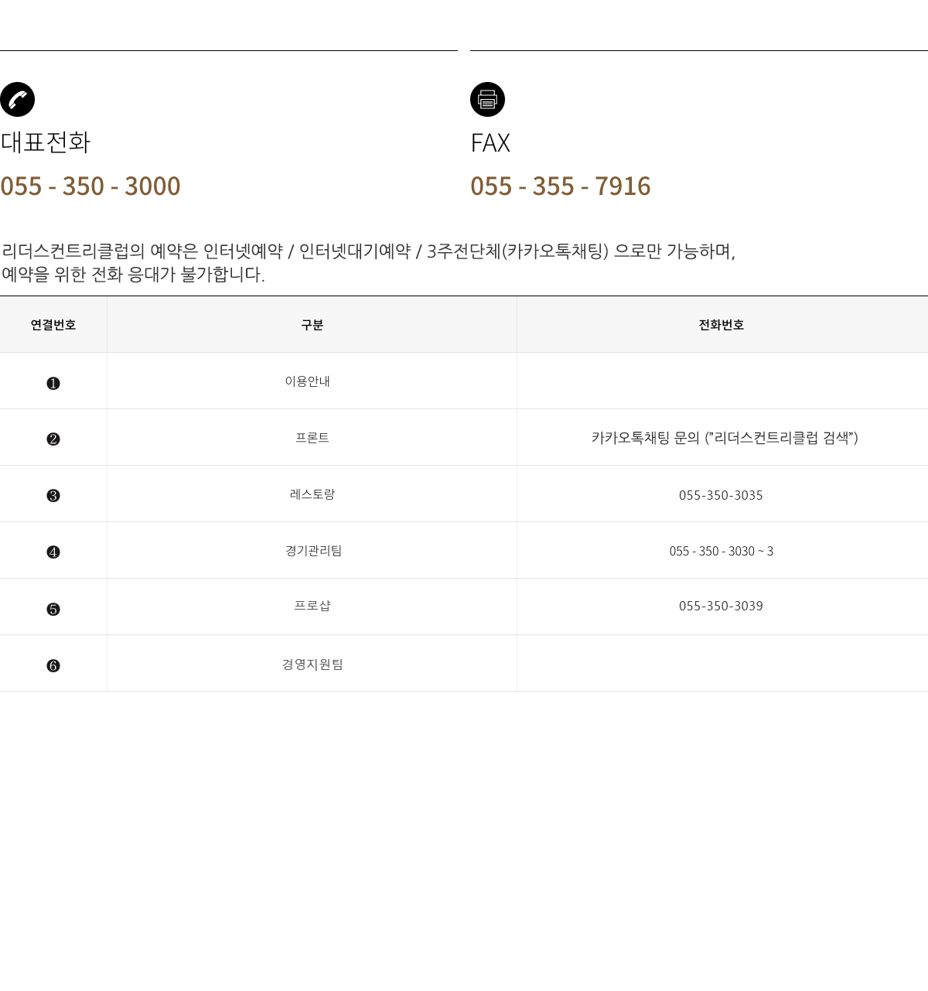This screenshot has height=991, width=928.
Task: Click the black phone icon
Action: pos(17,100)
